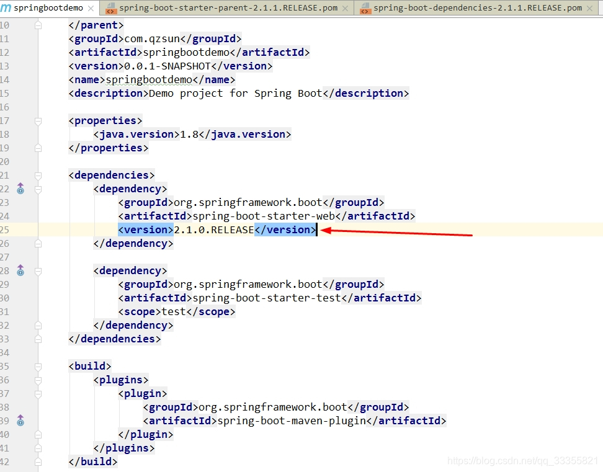Click the 2.1.0.RELEASE version value

pos(214,230)
